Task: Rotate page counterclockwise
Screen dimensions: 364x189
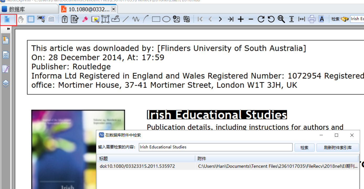Action: coord(271,19)
